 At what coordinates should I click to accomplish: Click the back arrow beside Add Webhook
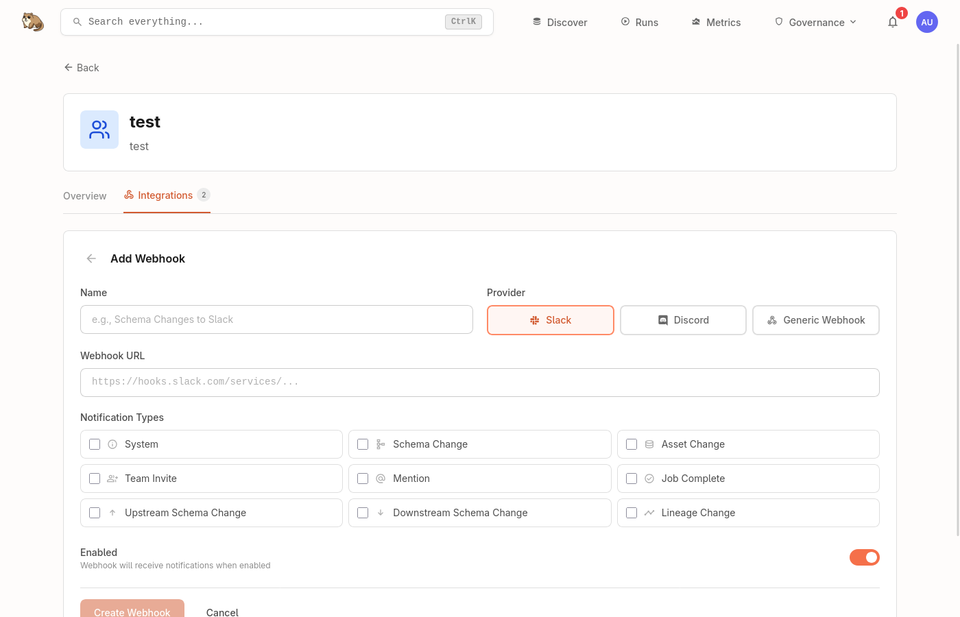pyautogui.click(x=91, y=258)
